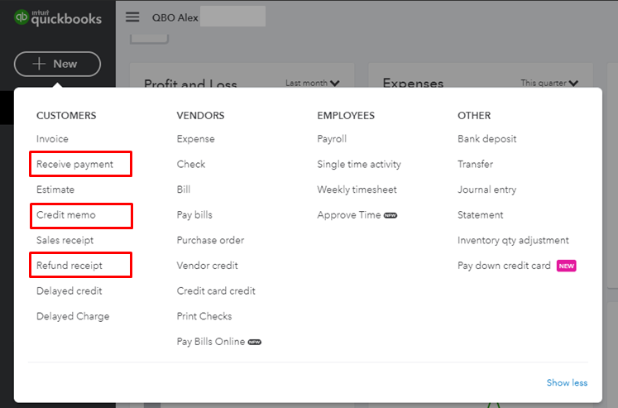Choose Refund receipt
This screenshot has height=408, width=618.
click(x=69, y=266)
